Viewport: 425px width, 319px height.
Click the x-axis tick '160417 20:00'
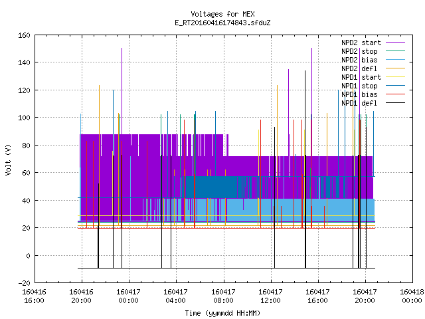365,296
